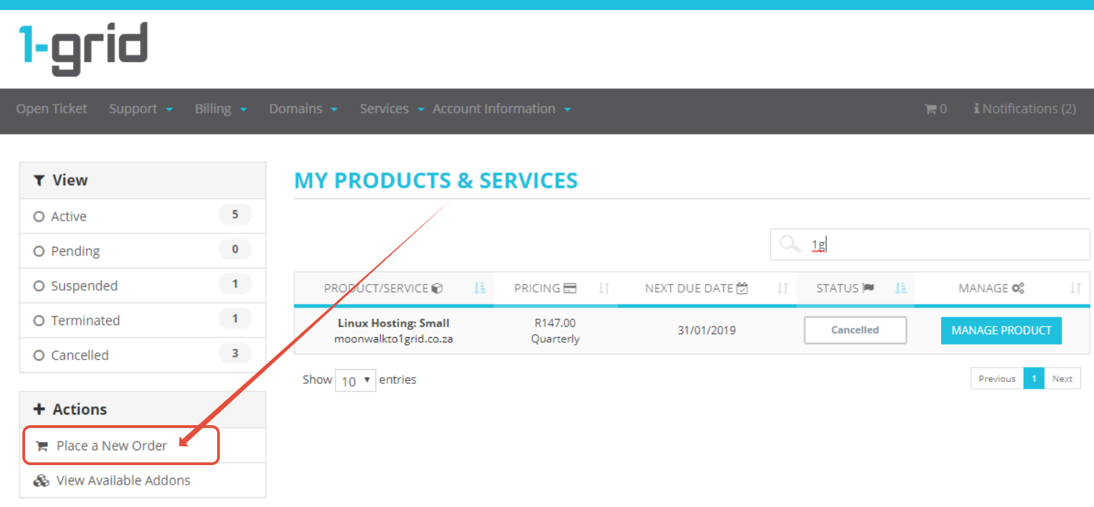The height and width of the screenshot is (507, 1094).
Task: Click the Linux Hosting: Small product name
Action: click(394, 323)
